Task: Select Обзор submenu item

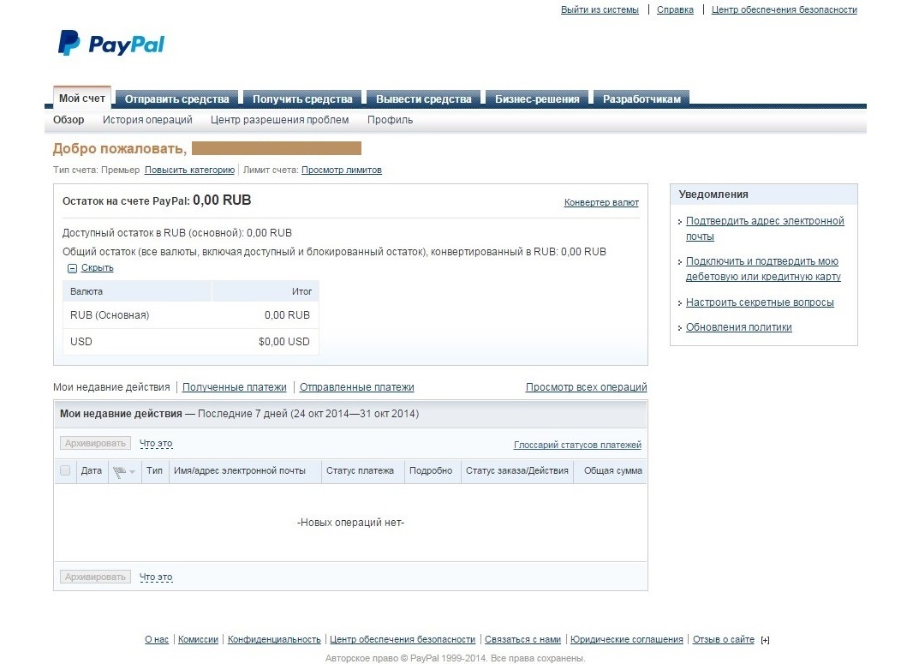Action: (x=69, y=120)
